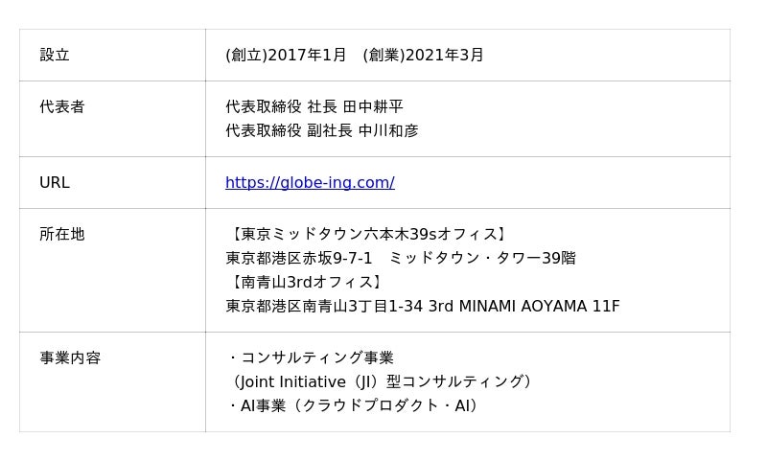Click the 東京都港区南青山3丁目1-34 address text
The image size is (767, 461).
[324, 307]
